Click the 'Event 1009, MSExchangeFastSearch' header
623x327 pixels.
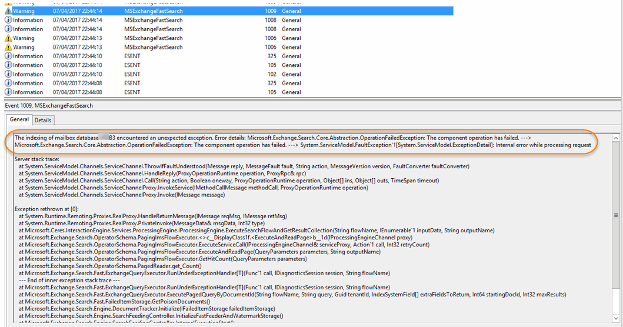pyautogui.click(x=49, y=106)
